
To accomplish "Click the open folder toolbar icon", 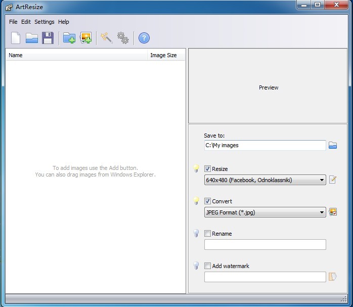I will point(32,38).
